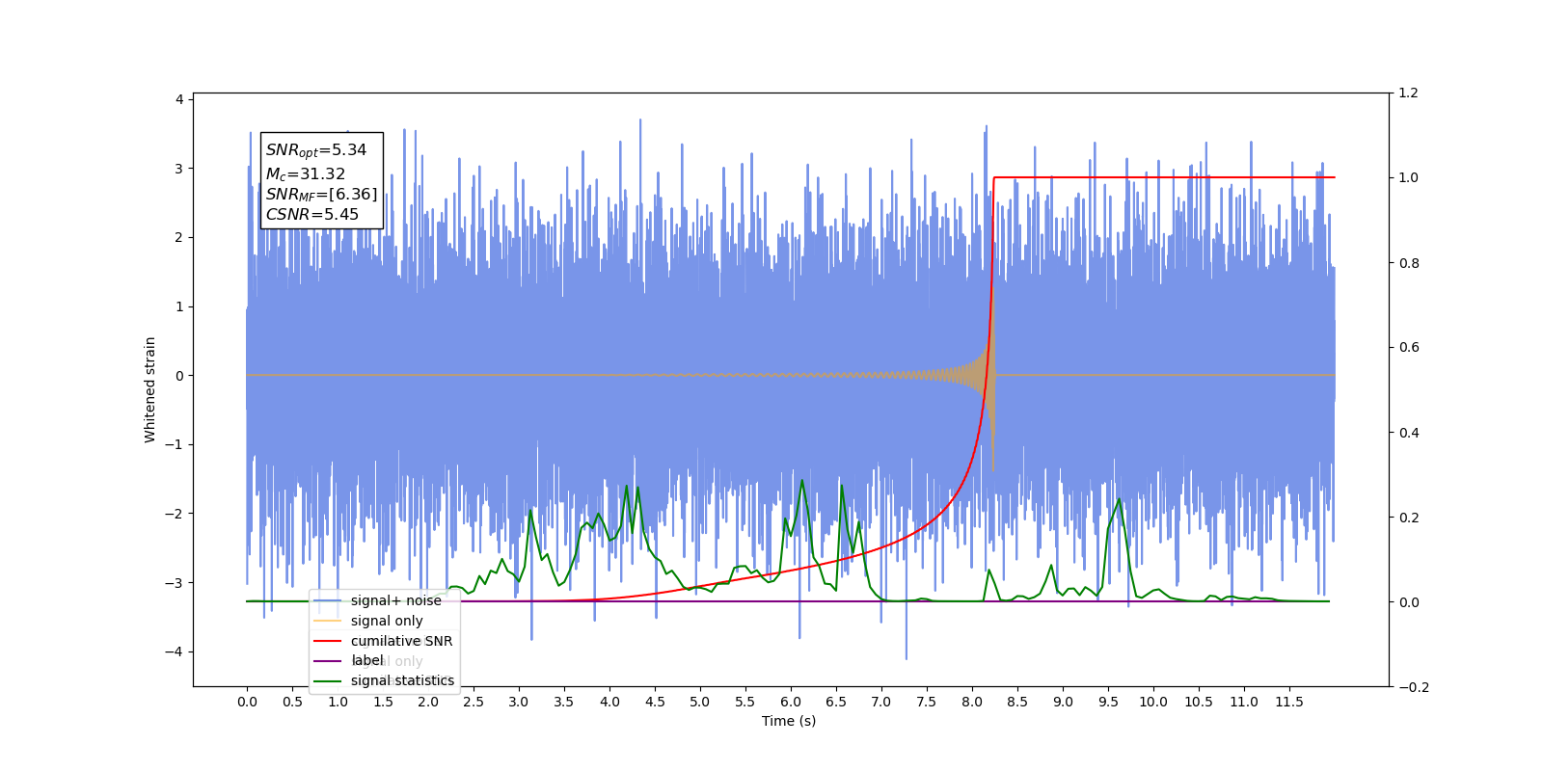This screenshot has height=771, width=1543.
Task: Click the 'Whitened strain' y-axis label
Action: [149, 389]
